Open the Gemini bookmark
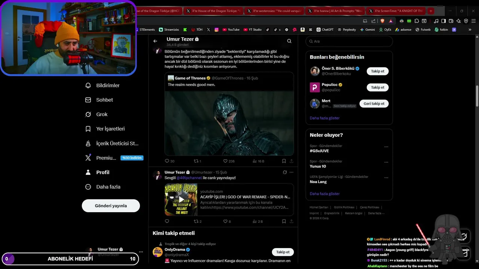This screenshot has width=479, height=269. (x=367, y=30)
